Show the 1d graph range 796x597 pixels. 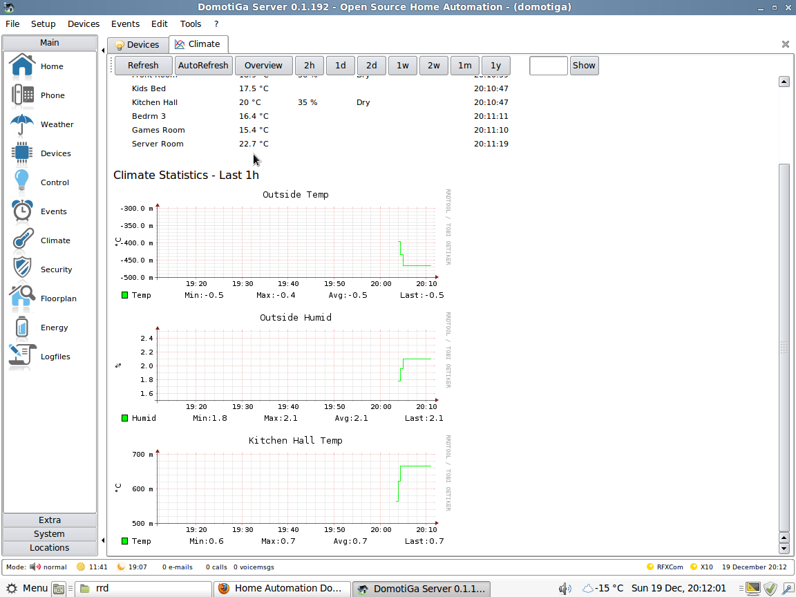tap(340, 66)
